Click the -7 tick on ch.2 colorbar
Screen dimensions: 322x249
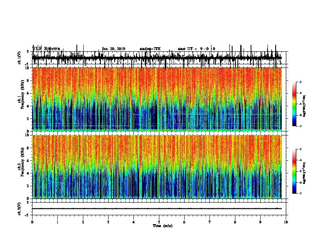(x=300, y=194)
